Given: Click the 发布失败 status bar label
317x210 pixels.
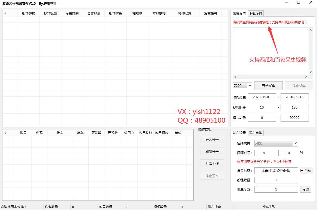Looking at the screenshot, I should (269, 207).
